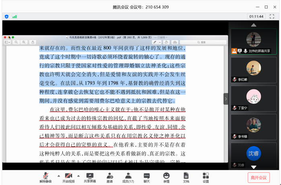Open the chat panel (聊天)
The image size is (281, 185).
[x=147, y=176]
